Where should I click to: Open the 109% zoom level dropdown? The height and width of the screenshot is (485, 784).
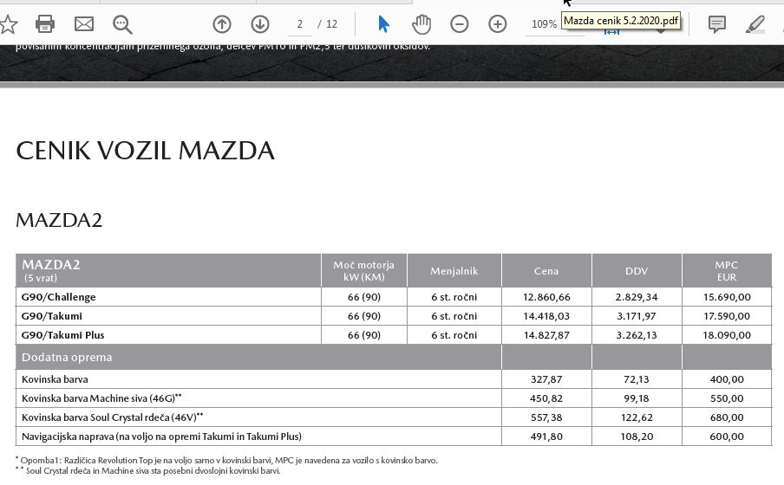(x=544, y=24)
